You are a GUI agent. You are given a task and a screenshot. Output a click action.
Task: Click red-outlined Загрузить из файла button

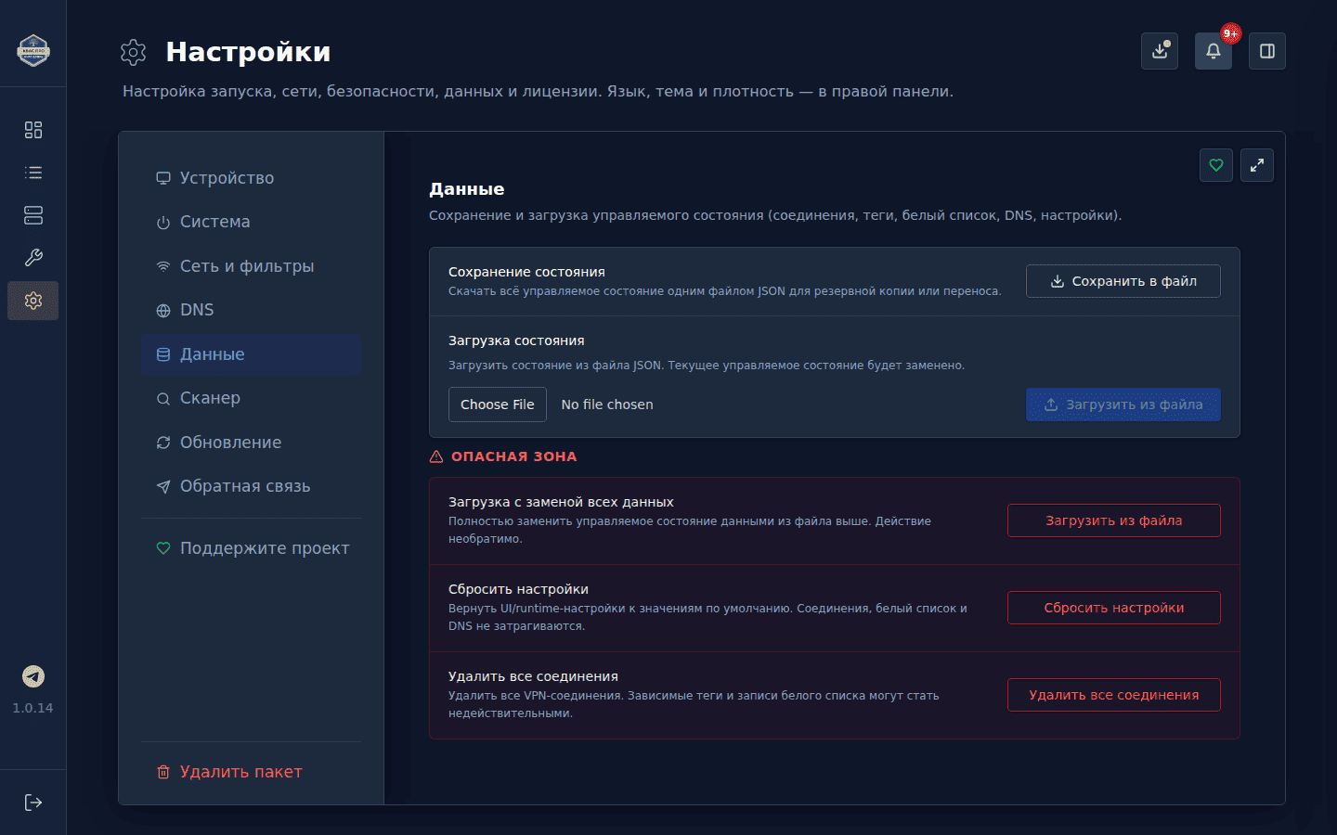[x=1114, y=520]
